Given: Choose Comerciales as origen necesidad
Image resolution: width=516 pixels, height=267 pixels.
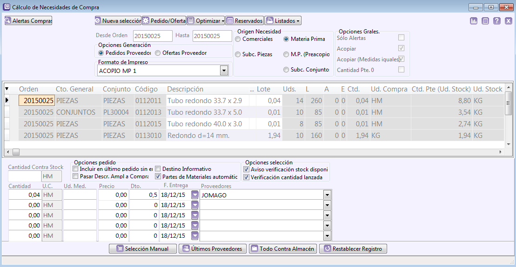Looking at the screenshot, I should coord(238,39).
